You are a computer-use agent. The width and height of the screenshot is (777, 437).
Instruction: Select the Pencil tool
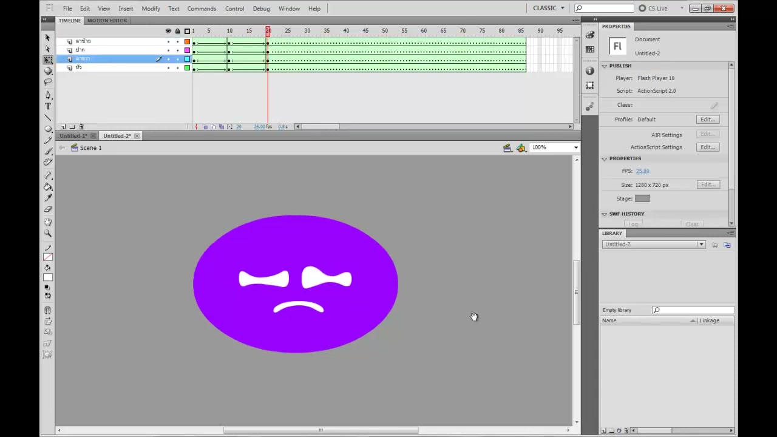[48, 140]
